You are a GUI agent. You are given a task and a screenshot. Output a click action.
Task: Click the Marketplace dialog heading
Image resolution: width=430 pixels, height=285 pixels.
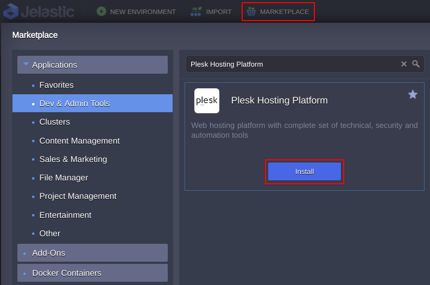35,35
